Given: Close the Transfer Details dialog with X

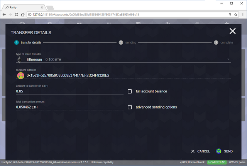Looking at the screenshot, I should click(x=232, y=31).
